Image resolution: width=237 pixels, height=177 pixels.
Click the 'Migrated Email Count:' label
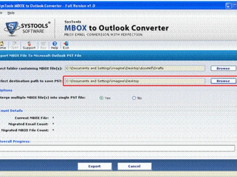tap(28, 124)
